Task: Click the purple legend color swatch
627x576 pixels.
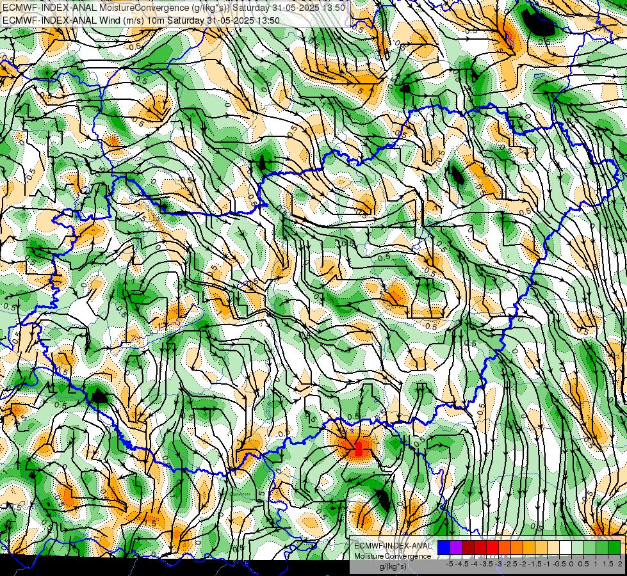Action: [456, 548]
